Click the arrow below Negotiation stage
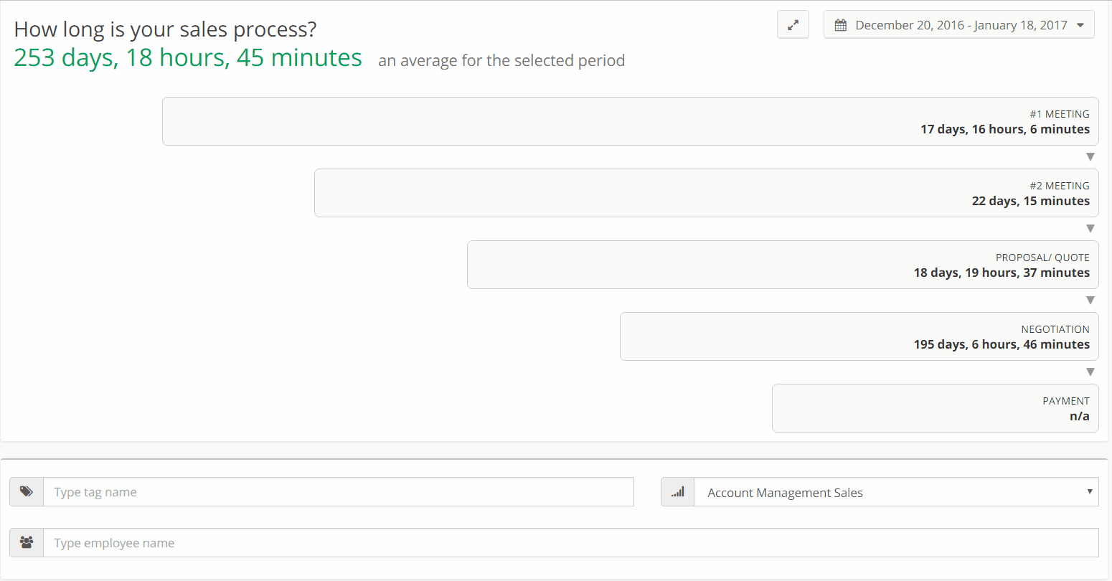 [1090, 372]
